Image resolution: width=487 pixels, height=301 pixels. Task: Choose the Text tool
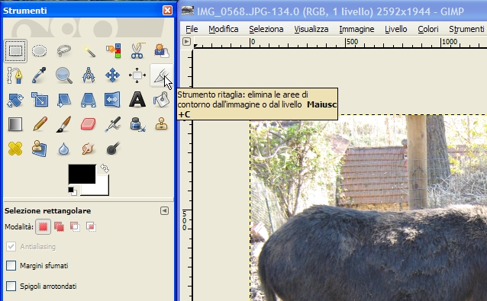coord(137,100)
